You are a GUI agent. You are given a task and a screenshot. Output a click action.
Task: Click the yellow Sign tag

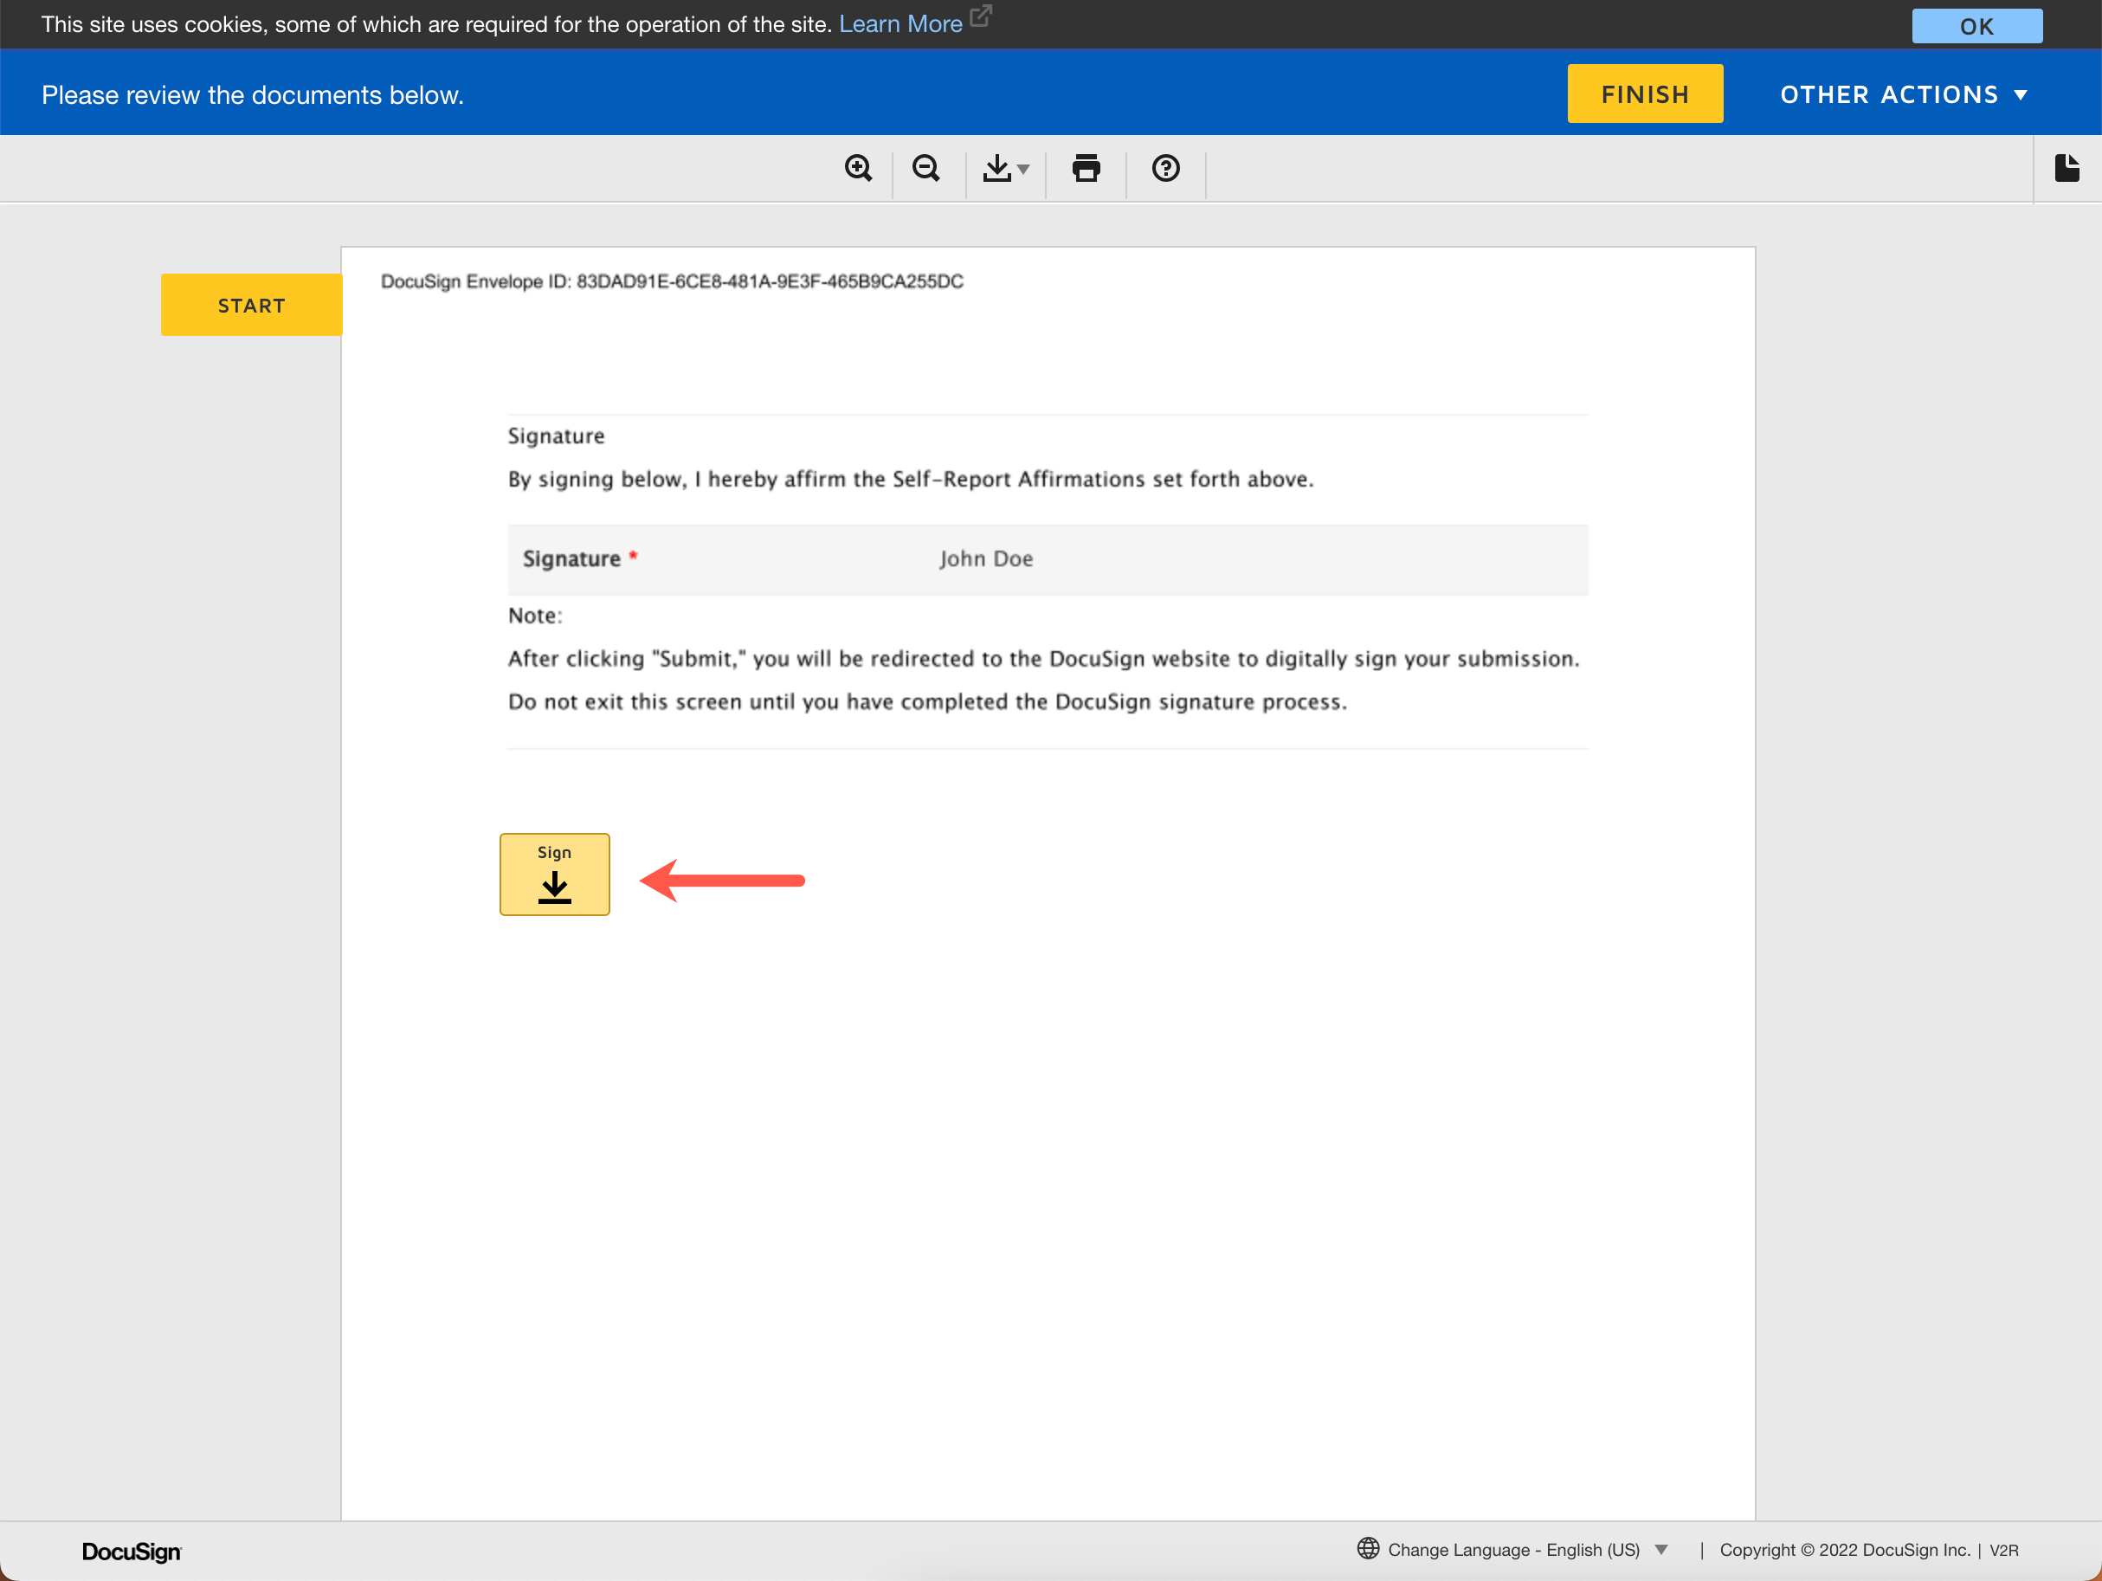554,874
